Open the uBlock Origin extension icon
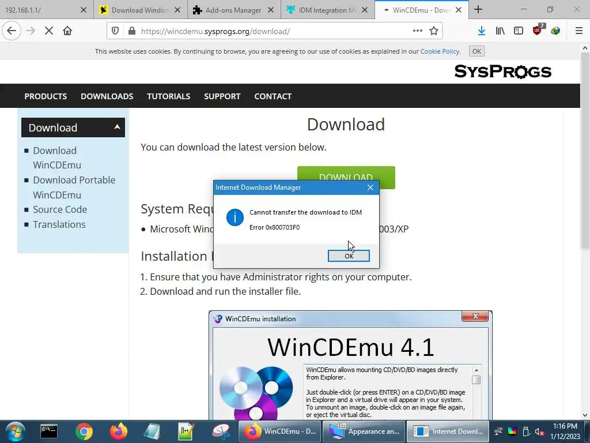Screen dimensions: 590x443 (538, 30)
